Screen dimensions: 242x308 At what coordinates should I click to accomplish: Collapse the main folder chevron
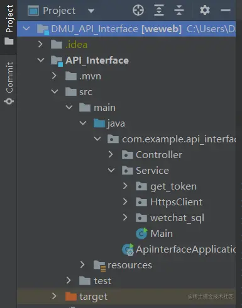(x=69, y=107)
